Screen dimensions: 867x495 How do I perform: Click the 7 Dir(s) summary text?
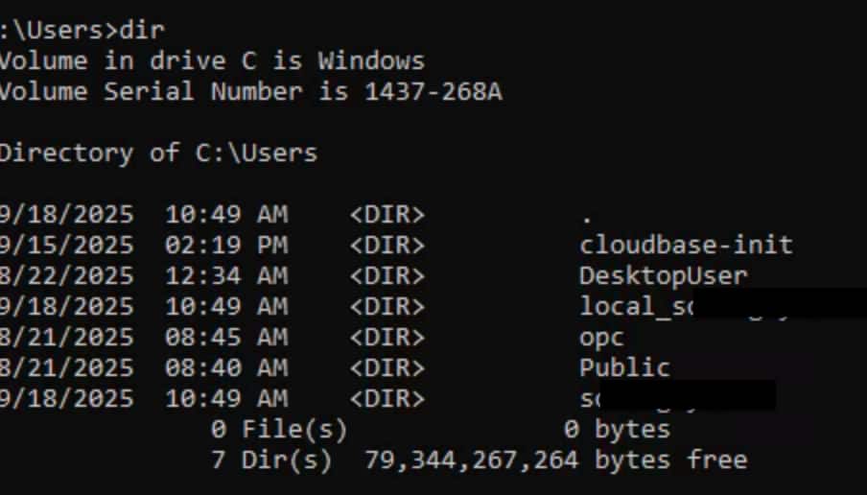point(271,460)
